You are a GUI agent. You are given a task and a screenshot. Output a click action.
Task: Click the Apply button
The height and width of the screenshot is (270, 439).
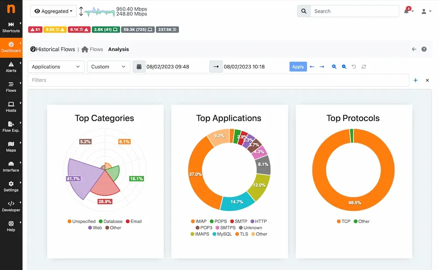pyautogui.click(x=298, y=67)
